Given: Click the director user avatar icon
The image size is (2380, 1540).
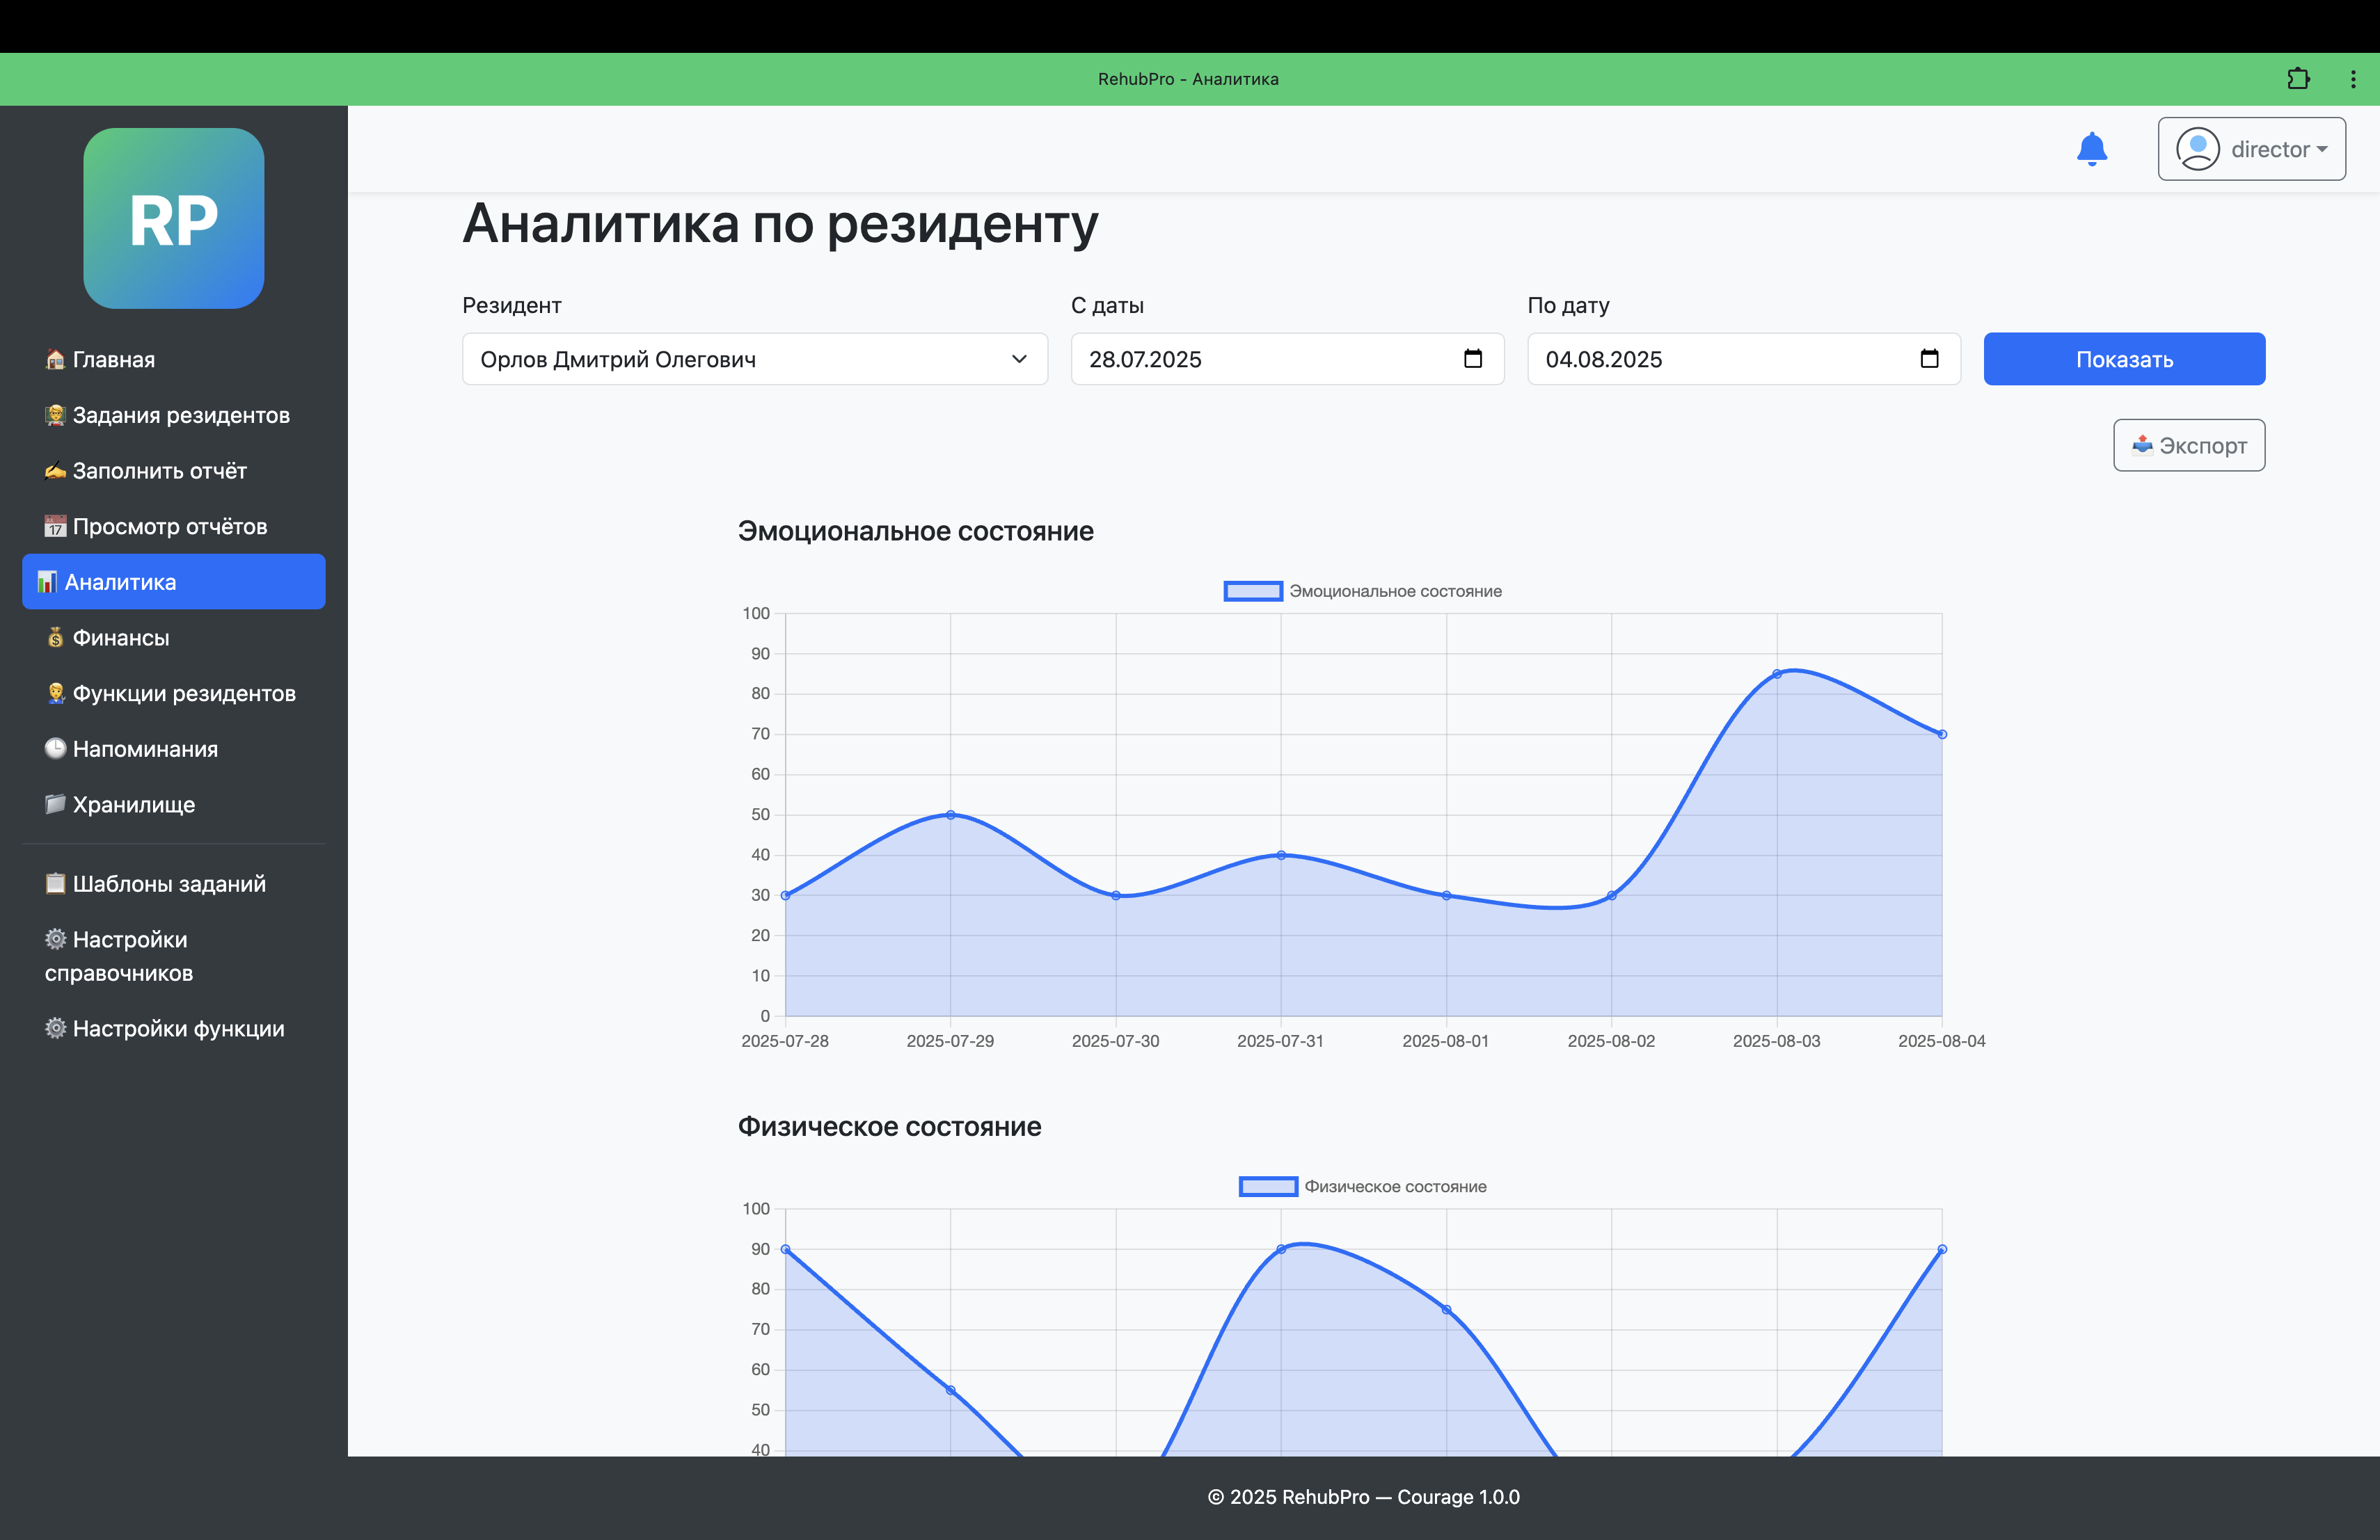Looking at the screenshot, I should point(2197,149).
